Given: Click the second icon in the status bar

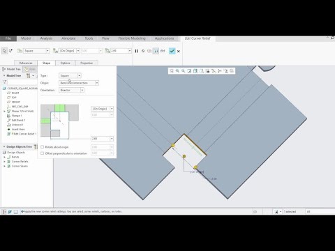Looking at the screenshot, I should click(10, 211).
